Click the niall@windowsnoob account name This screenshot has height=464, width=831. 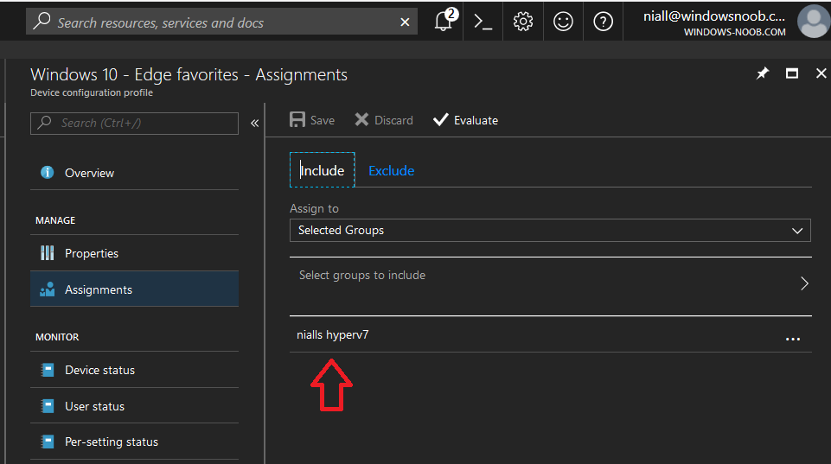(714, 16)
